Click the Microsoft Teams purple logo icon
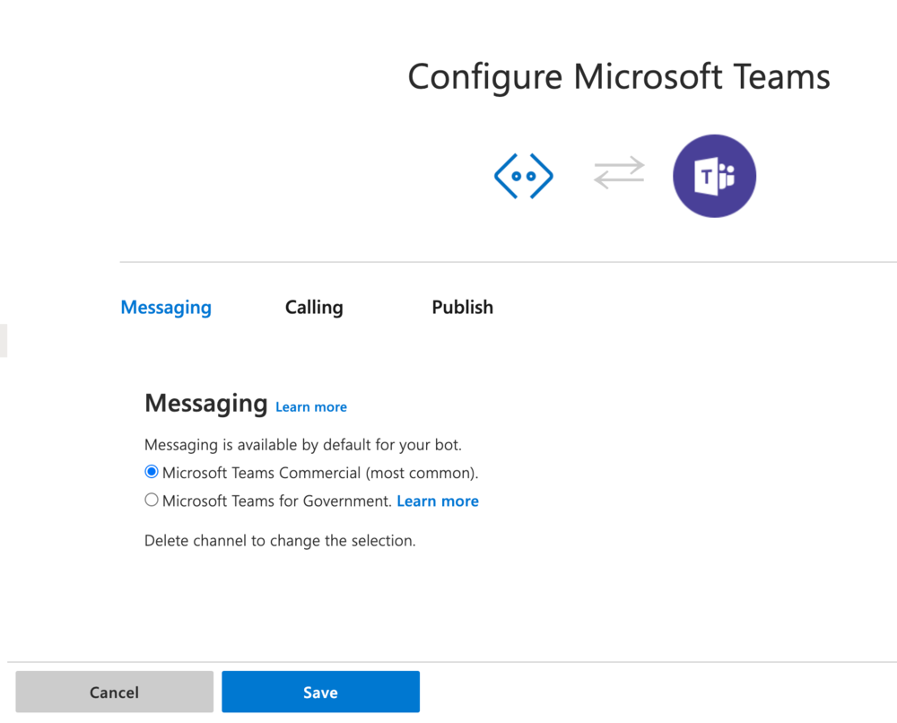Viewport: 897px width, 723px height. pos(714,176)
